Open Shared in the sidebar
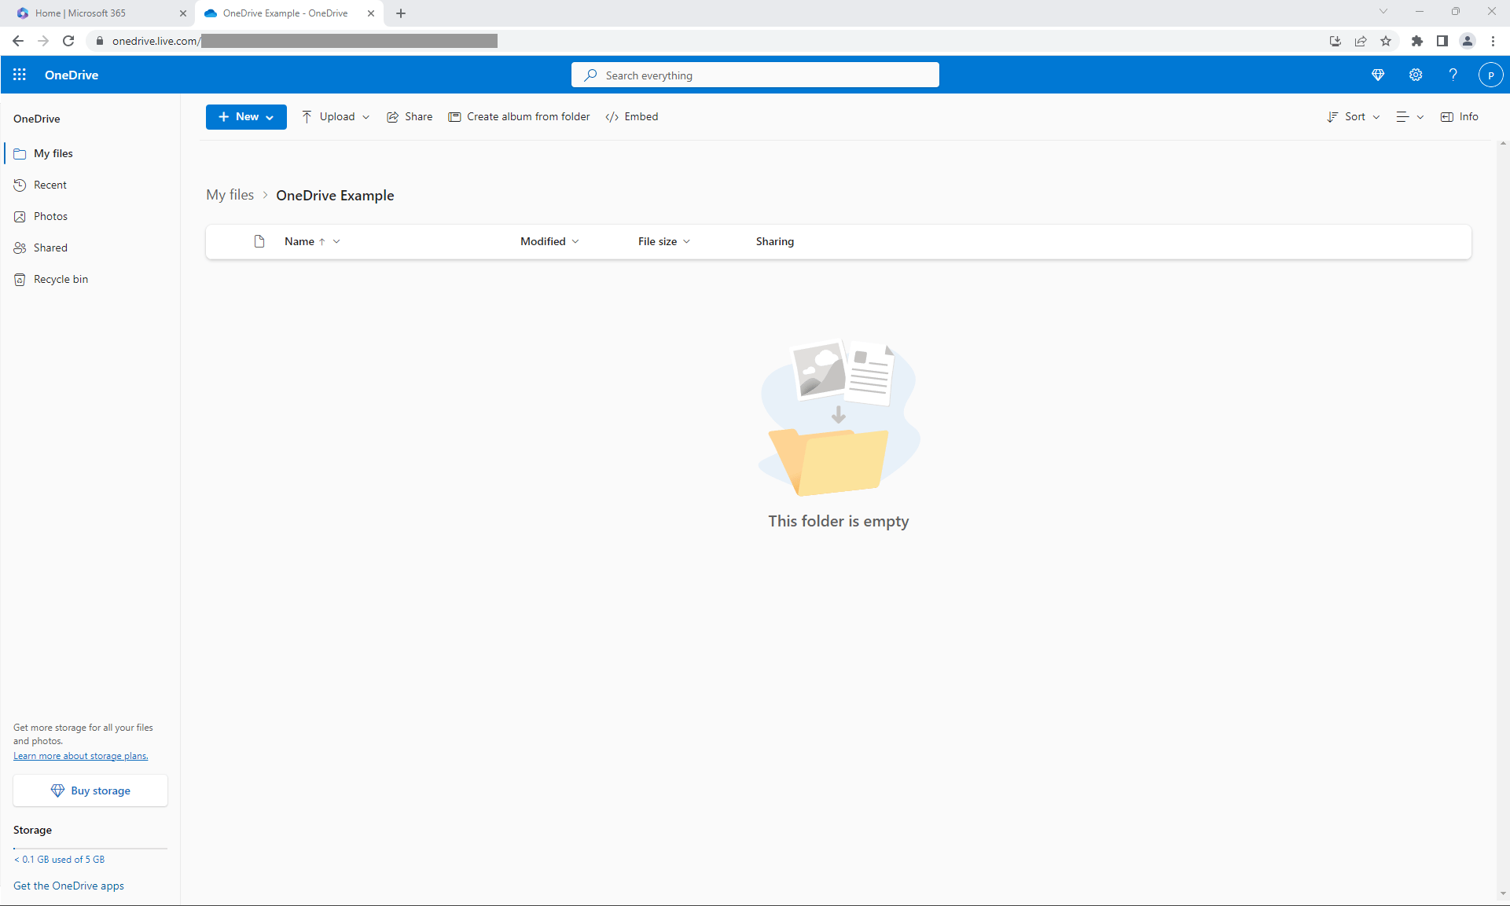The image size is (1510, 906). (x=90, y=248)
